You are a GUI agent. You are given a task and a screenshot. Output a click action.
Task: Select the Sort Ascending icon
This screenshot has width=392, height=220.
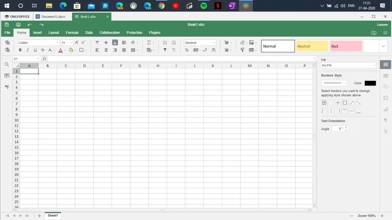click(x=164, y=43)
